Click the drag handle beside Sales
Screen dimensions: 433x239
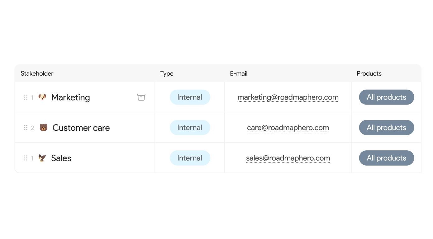coord(26,158)
